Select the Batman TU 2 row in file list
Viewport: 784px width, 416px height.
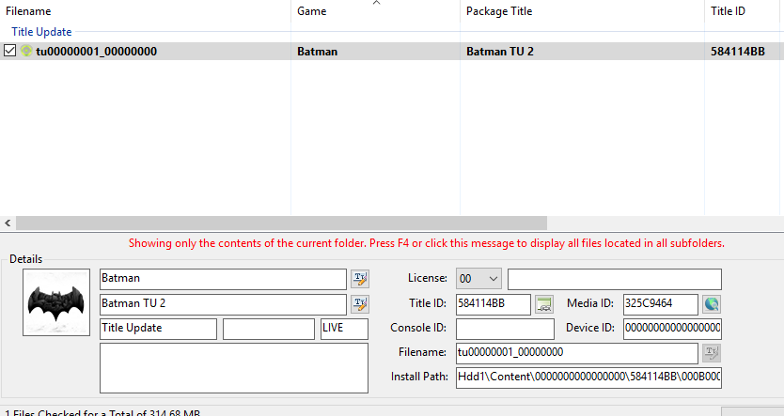(376, 52)
